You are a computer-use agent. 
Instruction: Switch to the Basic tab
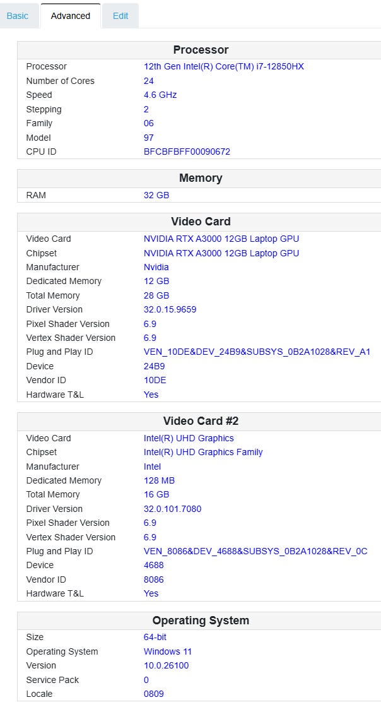coord(18,16)
